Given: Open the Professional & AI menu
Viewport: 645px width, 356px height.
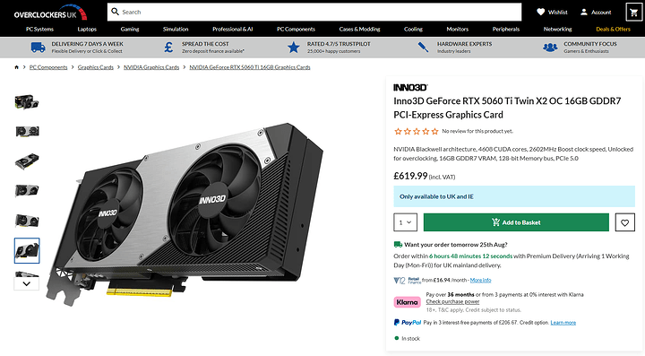Looking at the screenshot, I should pyautogui.click(x=232, y=29).
